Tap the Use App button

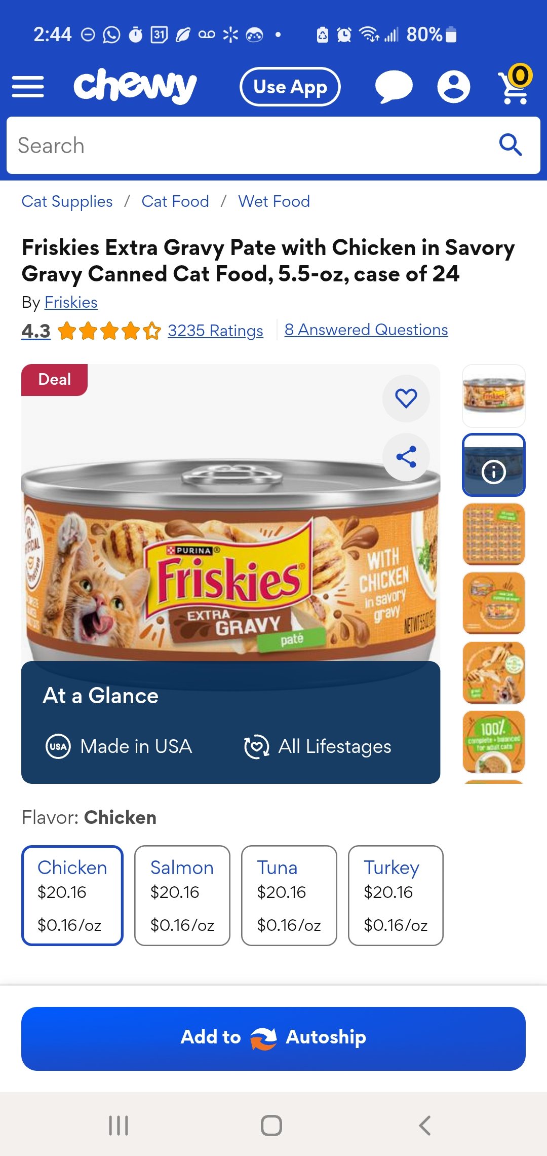coord(290,87)
